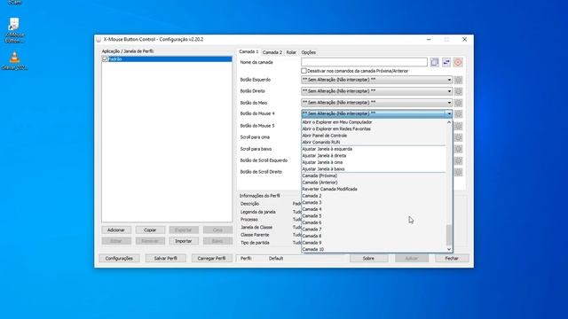Click the dropdown list scroll up arrow

(x=449, y=122)
